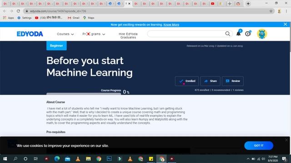Go forward with browser arrow
Viewport: 291px width, 163px height.
pos(11,11)
